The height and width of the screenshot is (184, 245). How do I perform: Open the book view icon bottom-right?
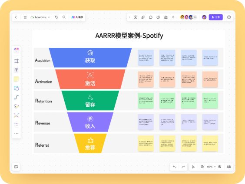pos(229,167)
